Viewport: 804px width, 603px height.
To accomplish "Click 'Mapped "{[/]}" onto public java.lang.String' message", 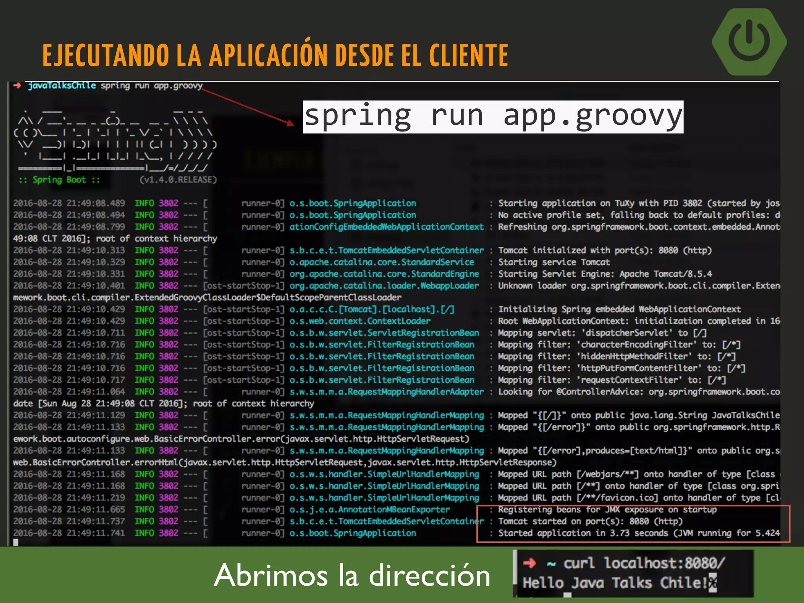I will pos(639,415).
